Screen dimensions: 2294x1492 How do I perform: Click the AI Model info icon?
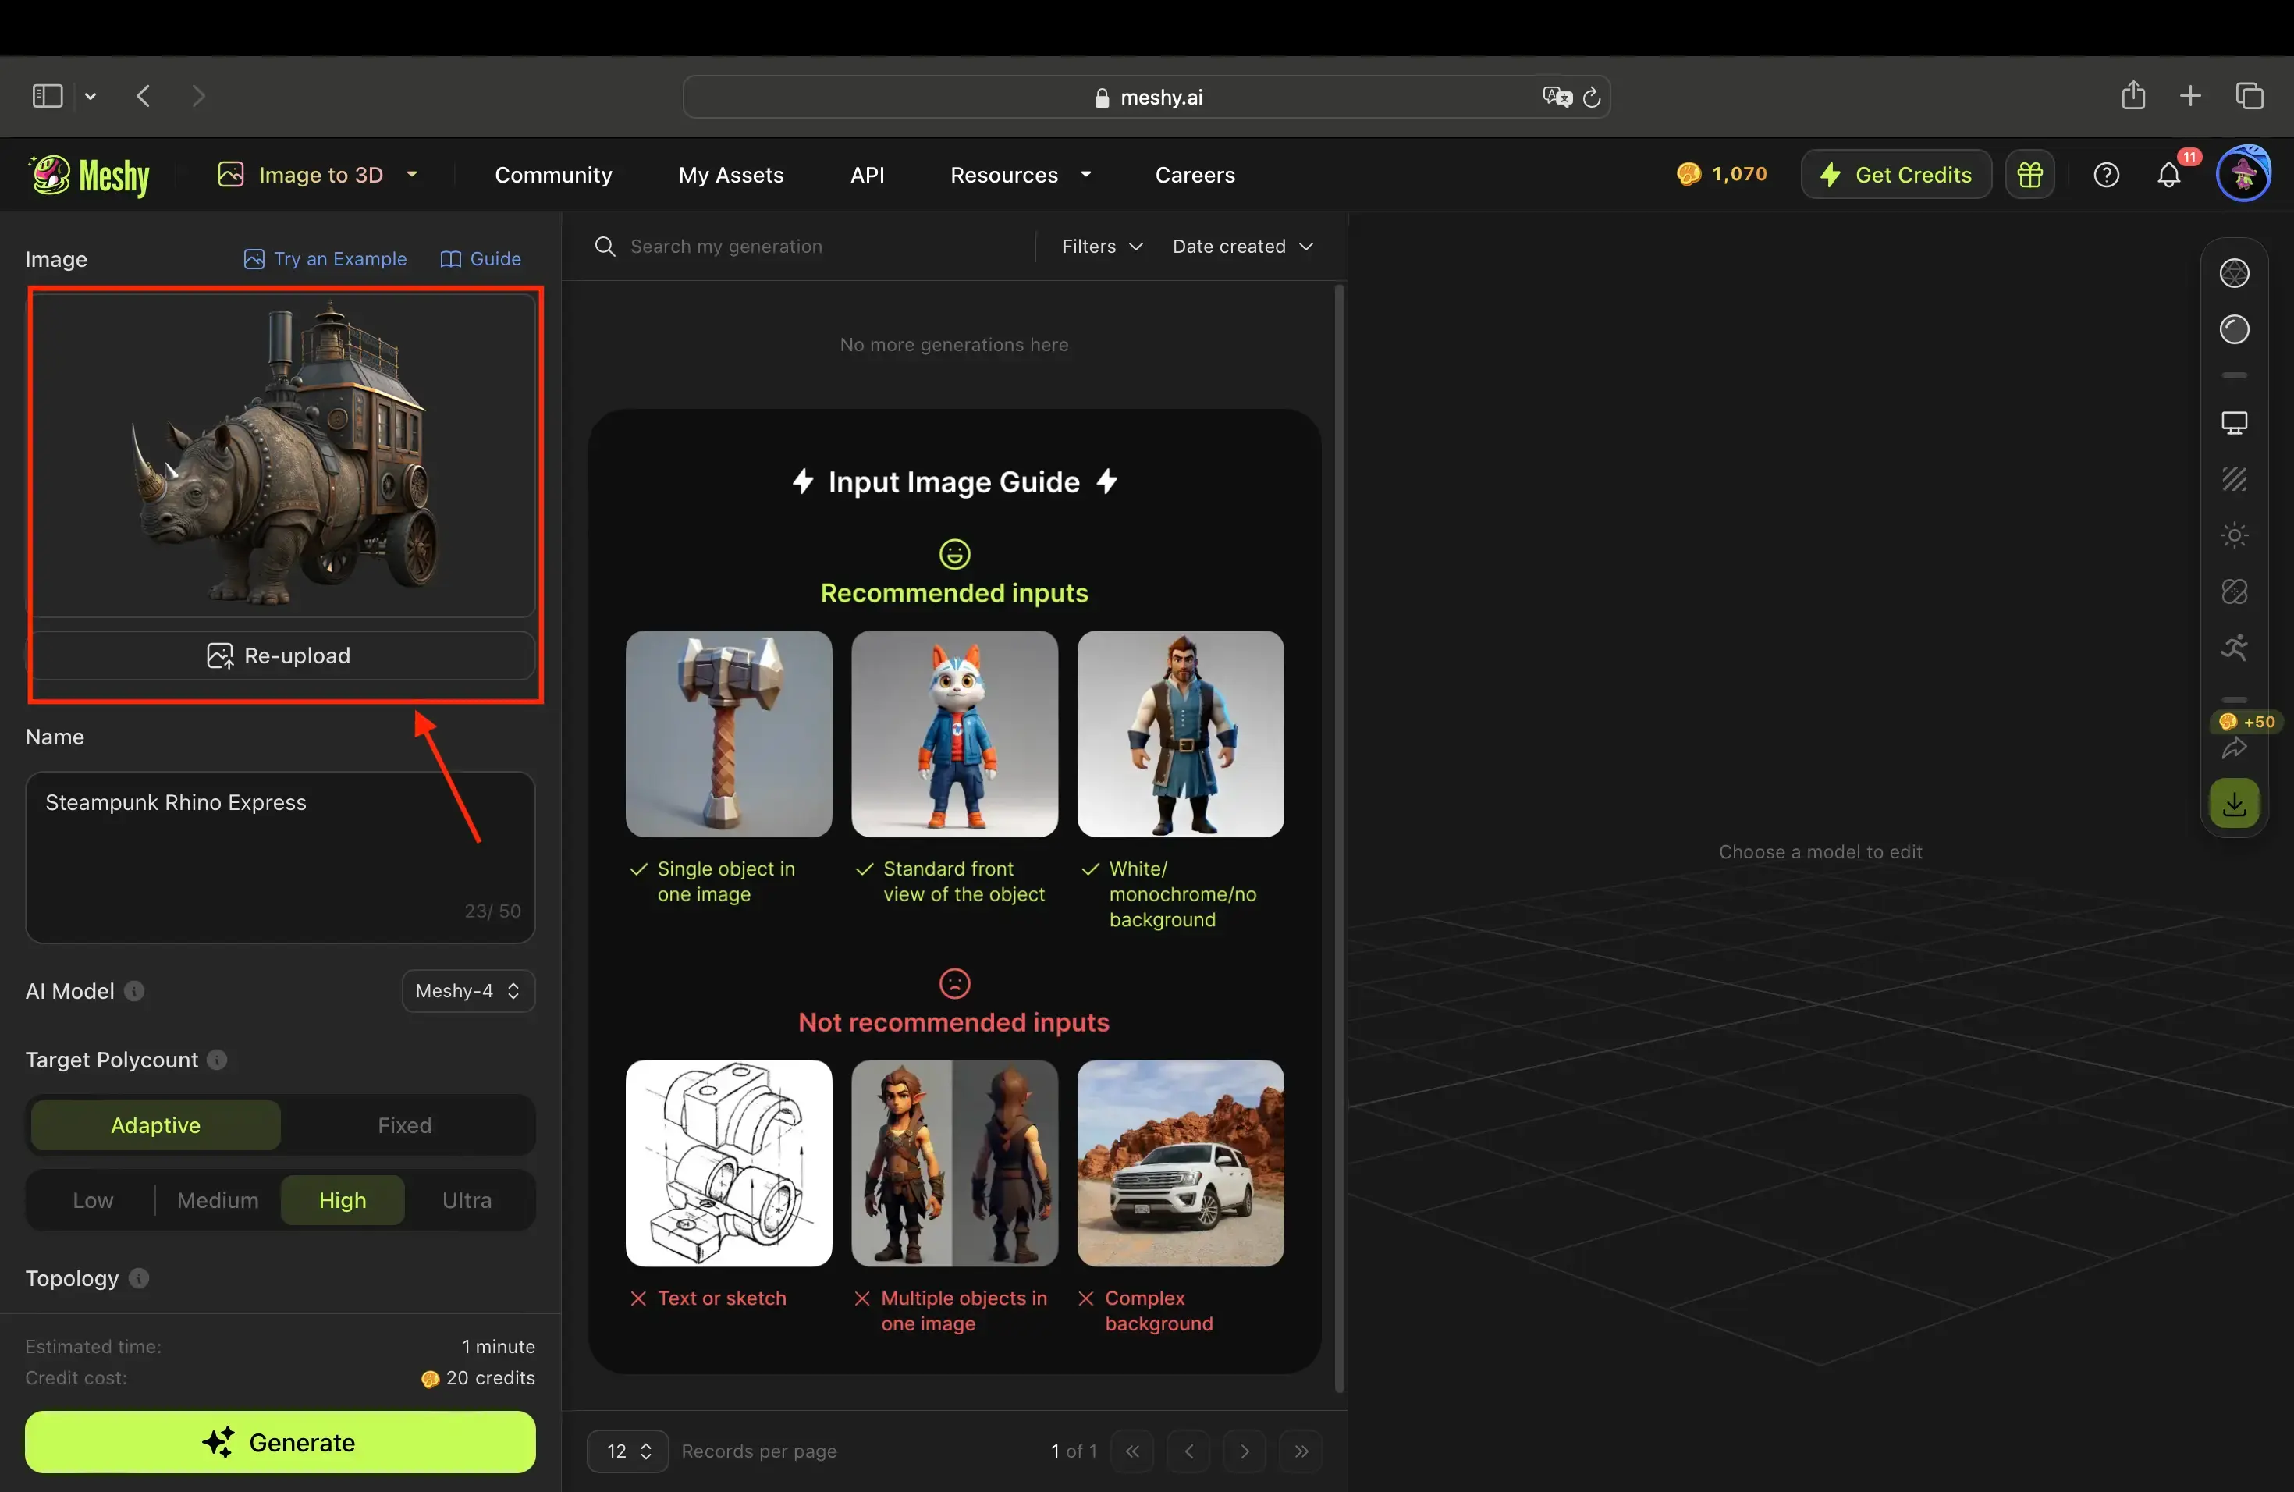click(x=135, y=991)
